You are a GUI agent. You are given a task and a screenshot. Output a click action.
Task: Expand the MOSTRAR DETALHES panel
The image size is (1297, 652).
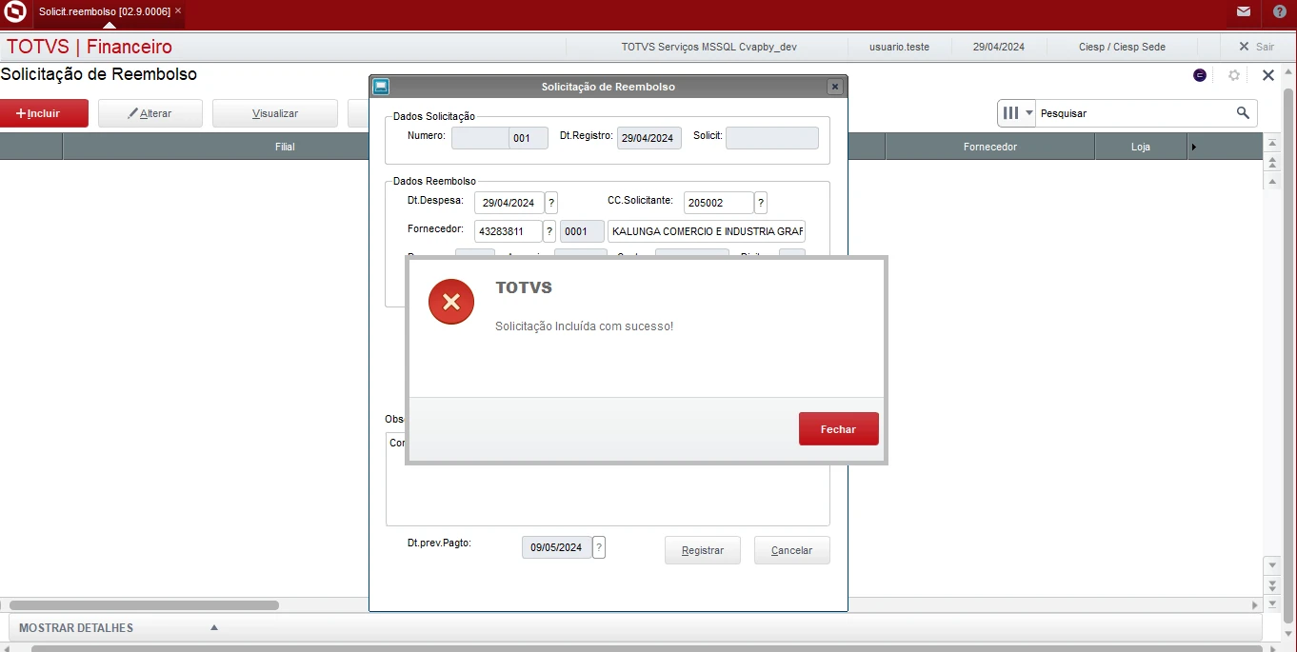tap(214, 628)
